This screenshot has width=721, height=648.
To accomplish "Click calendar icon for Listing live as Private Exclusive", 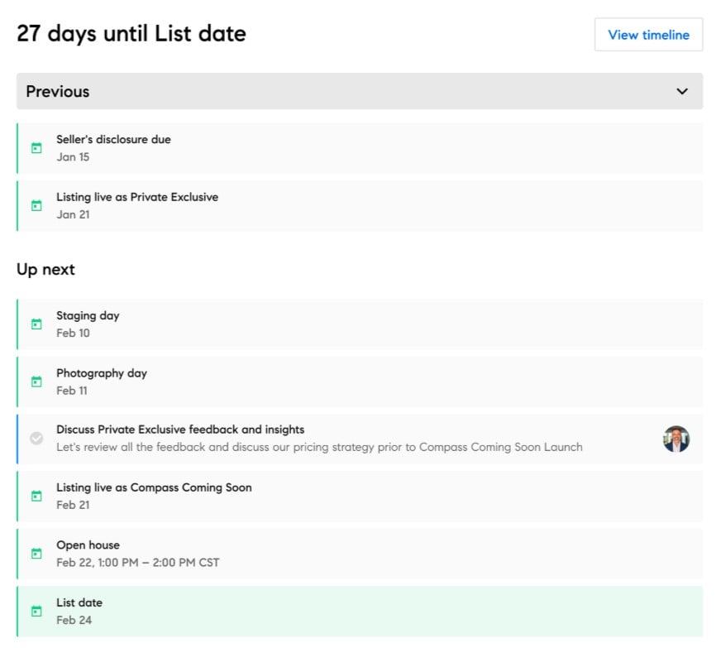I will pyautogui.click(x=36, y=206).
